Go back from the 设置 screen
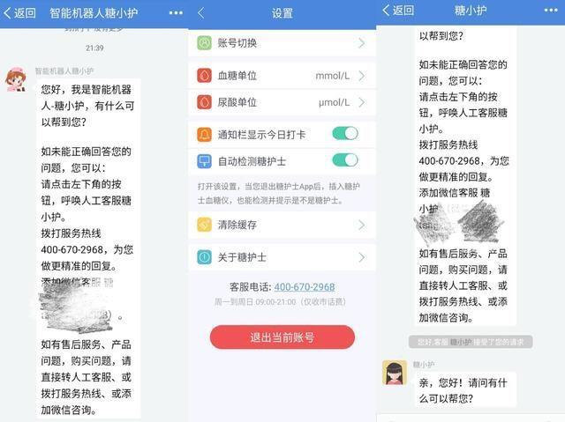 tap(201, 13)
